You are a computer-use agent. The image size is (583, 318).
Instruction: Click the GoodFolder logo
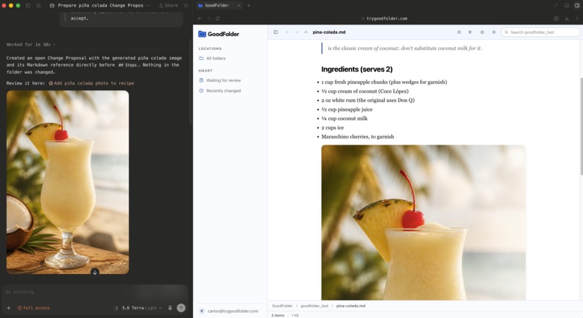tap(218, 34)
